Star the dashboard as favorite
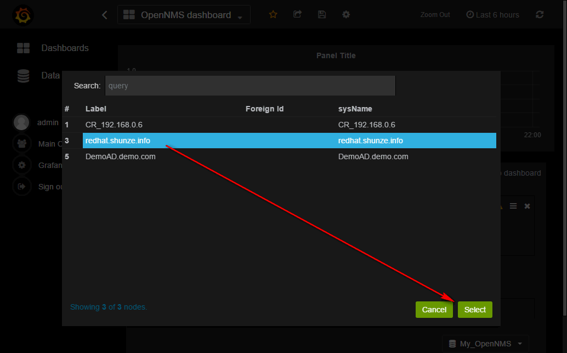This screenshot has height=353, width=567. [273, 14]
